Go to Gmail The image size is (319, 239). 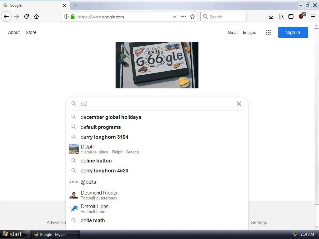pyautogui.click(x=233, y=32)
